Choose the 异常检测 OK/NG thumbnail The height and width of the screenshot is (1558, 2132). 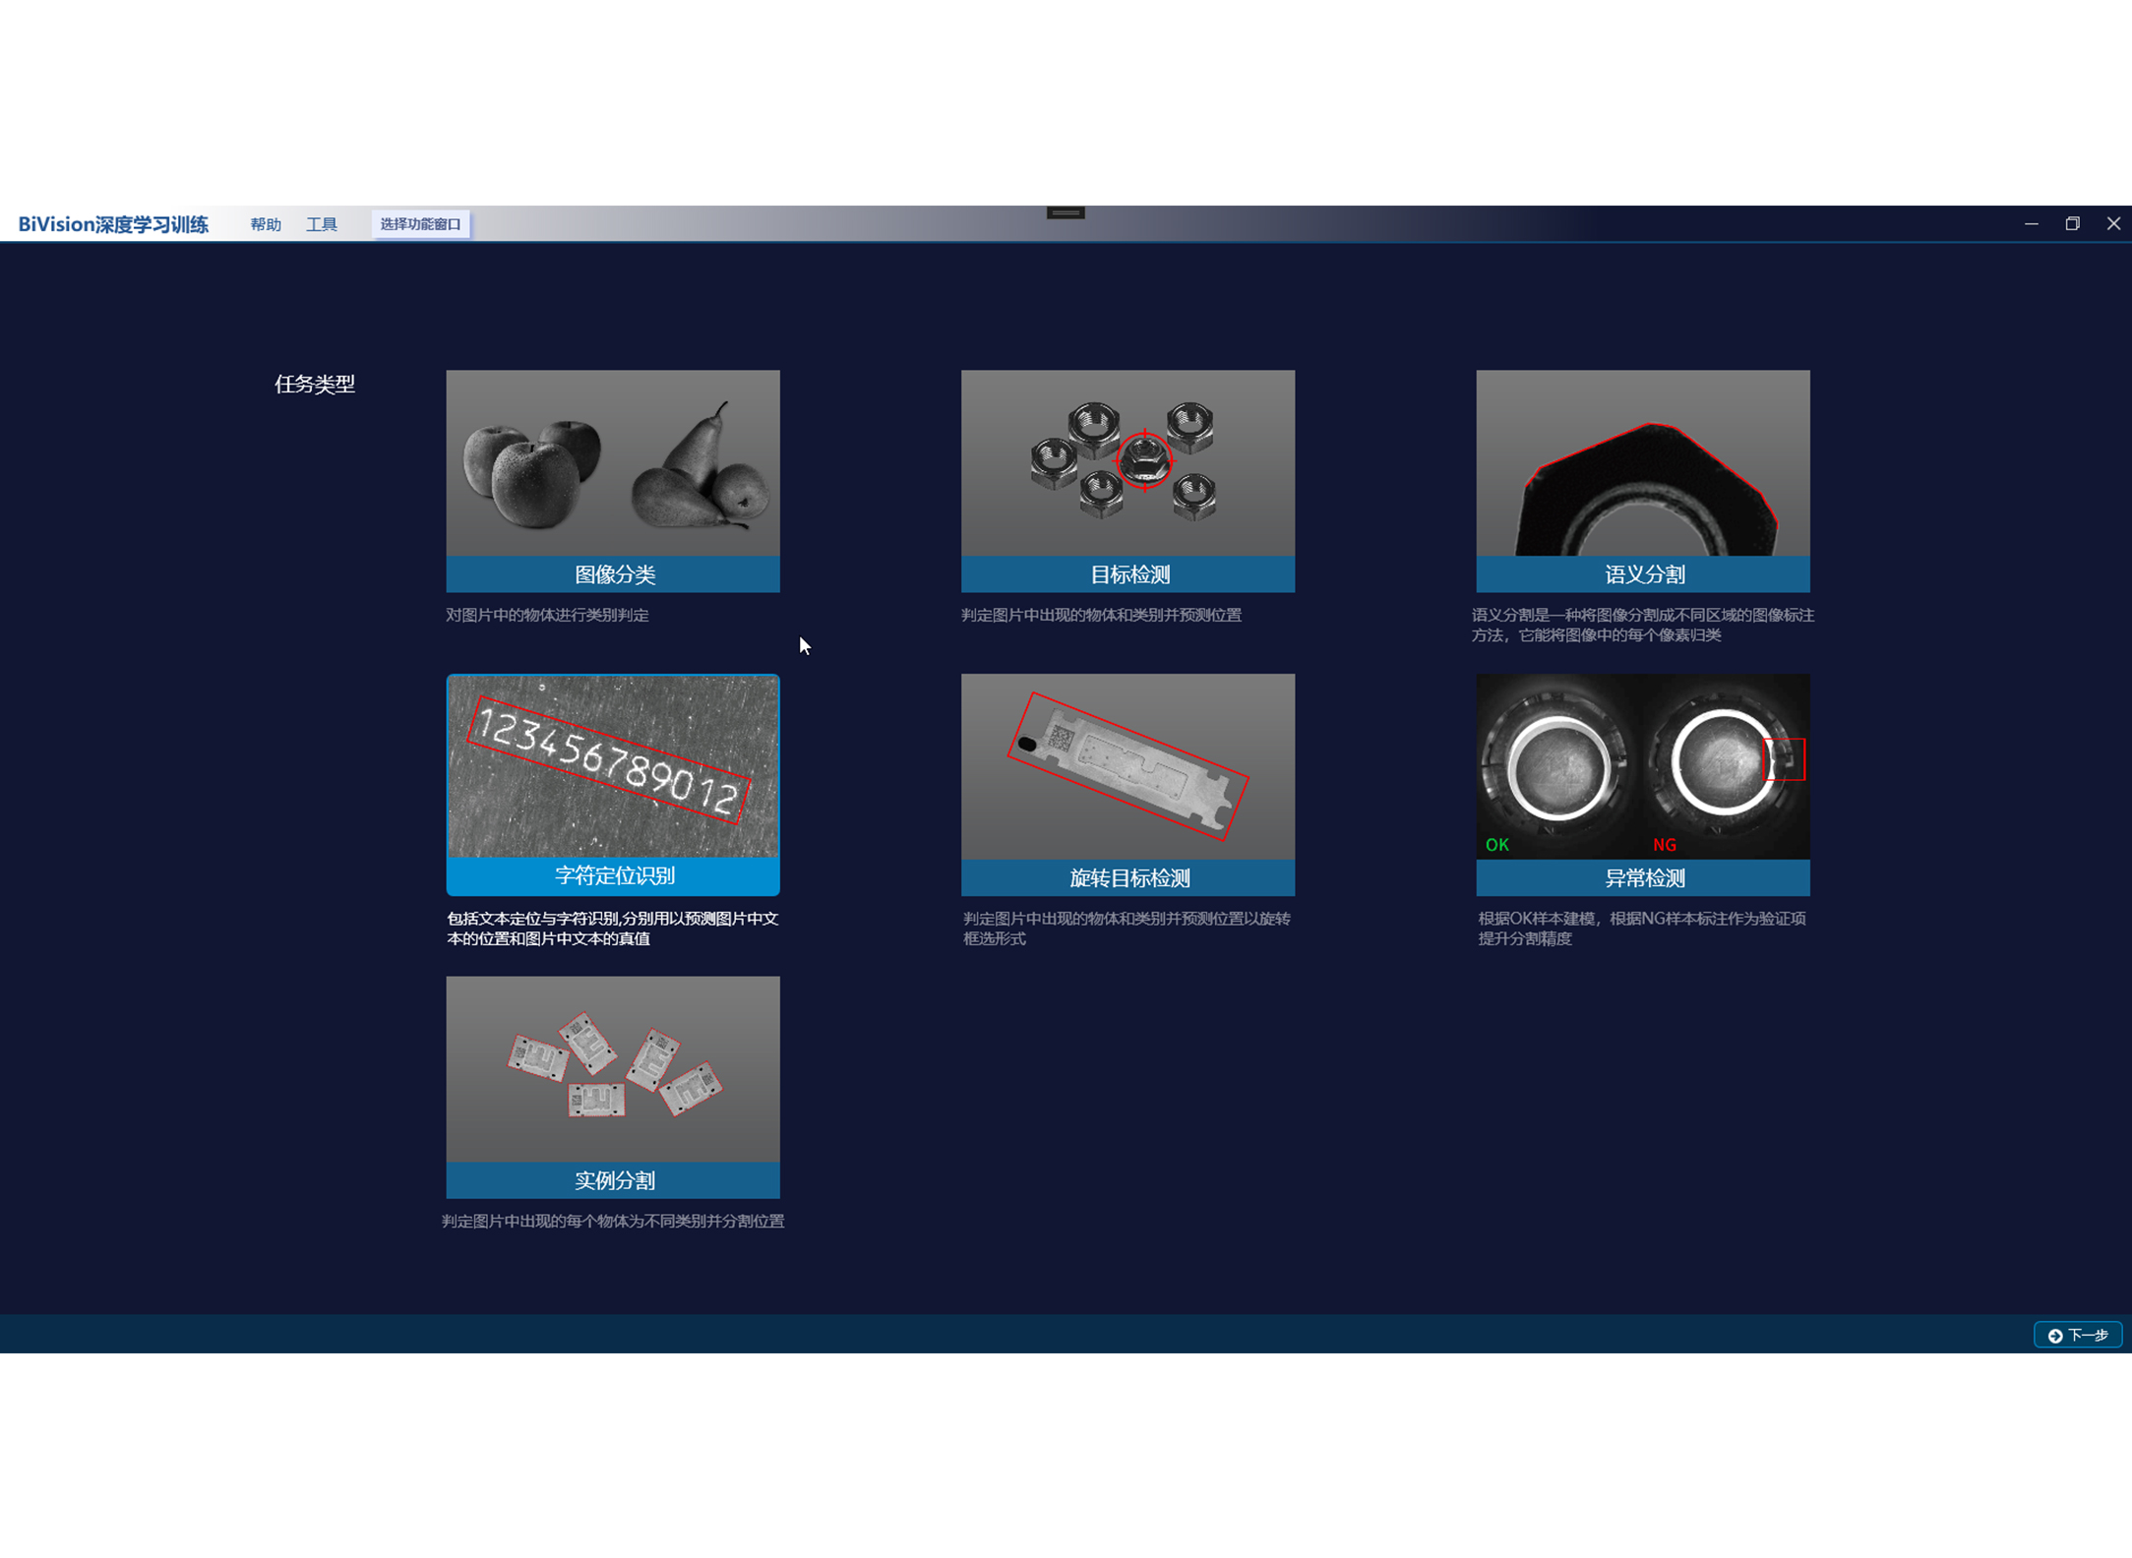tap(1642, 766)
